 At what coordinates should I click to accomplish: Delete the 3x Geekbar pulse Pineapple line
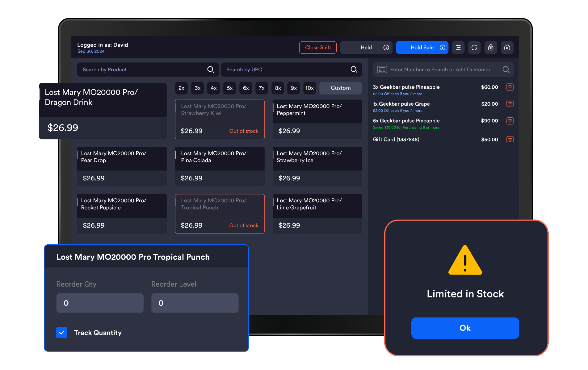510,87
